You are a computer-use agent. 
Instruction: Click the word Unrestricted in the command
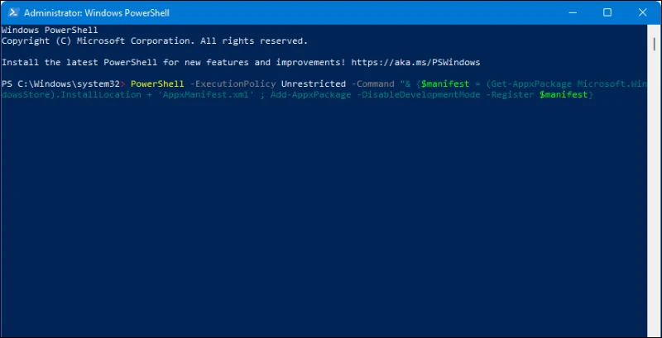click(x=314, y=83)
